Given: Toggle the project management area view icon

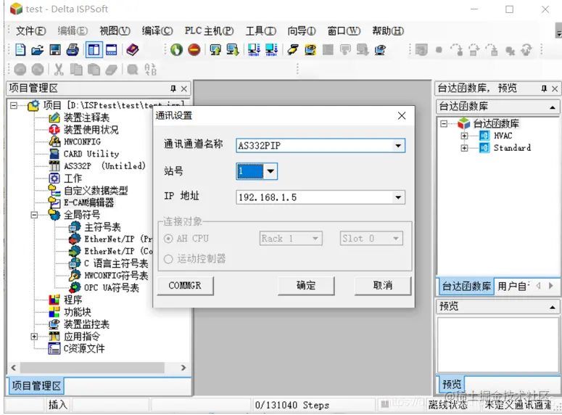Looking at the screenshot, I should [94, 49].
